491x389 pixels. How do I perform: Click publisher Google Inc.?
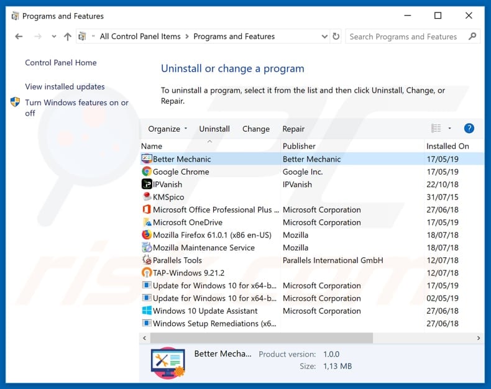303,172
